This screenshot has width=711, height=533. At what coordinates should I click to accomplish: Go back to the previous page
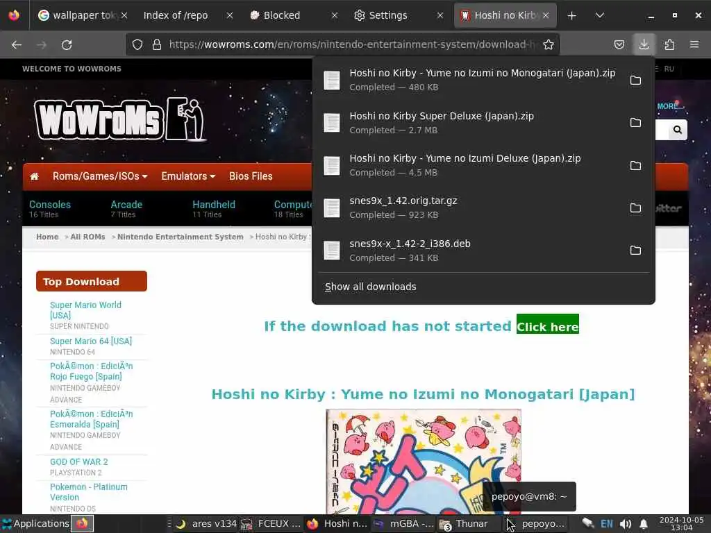point(17,44)
